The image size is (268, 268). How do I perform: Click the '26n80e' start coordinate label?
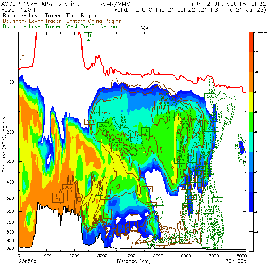[x=28, y=261]
